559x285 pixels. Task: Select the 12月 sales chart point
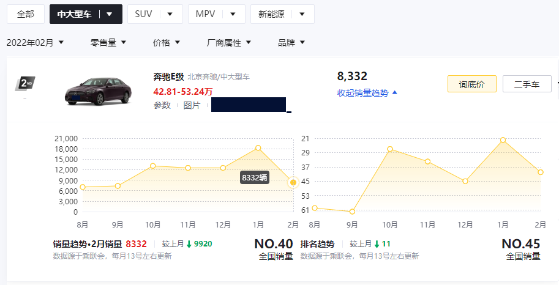click(223, 168)
